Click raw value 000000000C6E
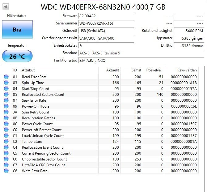207x192 pixels. [184, 106]
